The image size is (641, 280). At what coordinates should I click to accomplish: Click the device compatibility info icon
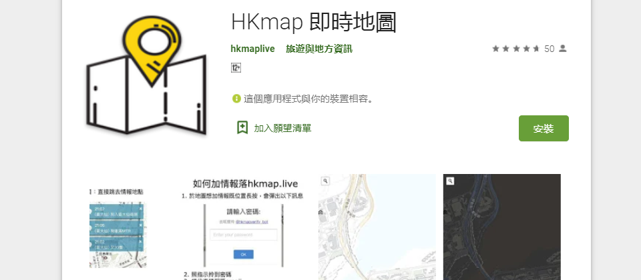[236, 99]
